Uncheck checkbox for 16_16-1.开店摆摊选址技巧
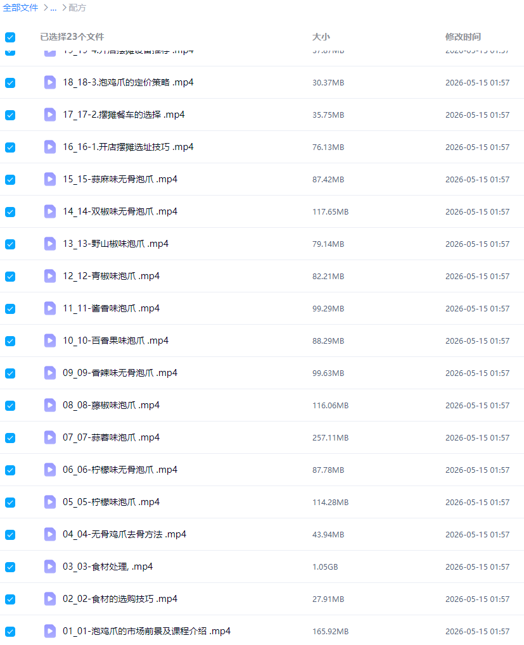 point(10,147)
